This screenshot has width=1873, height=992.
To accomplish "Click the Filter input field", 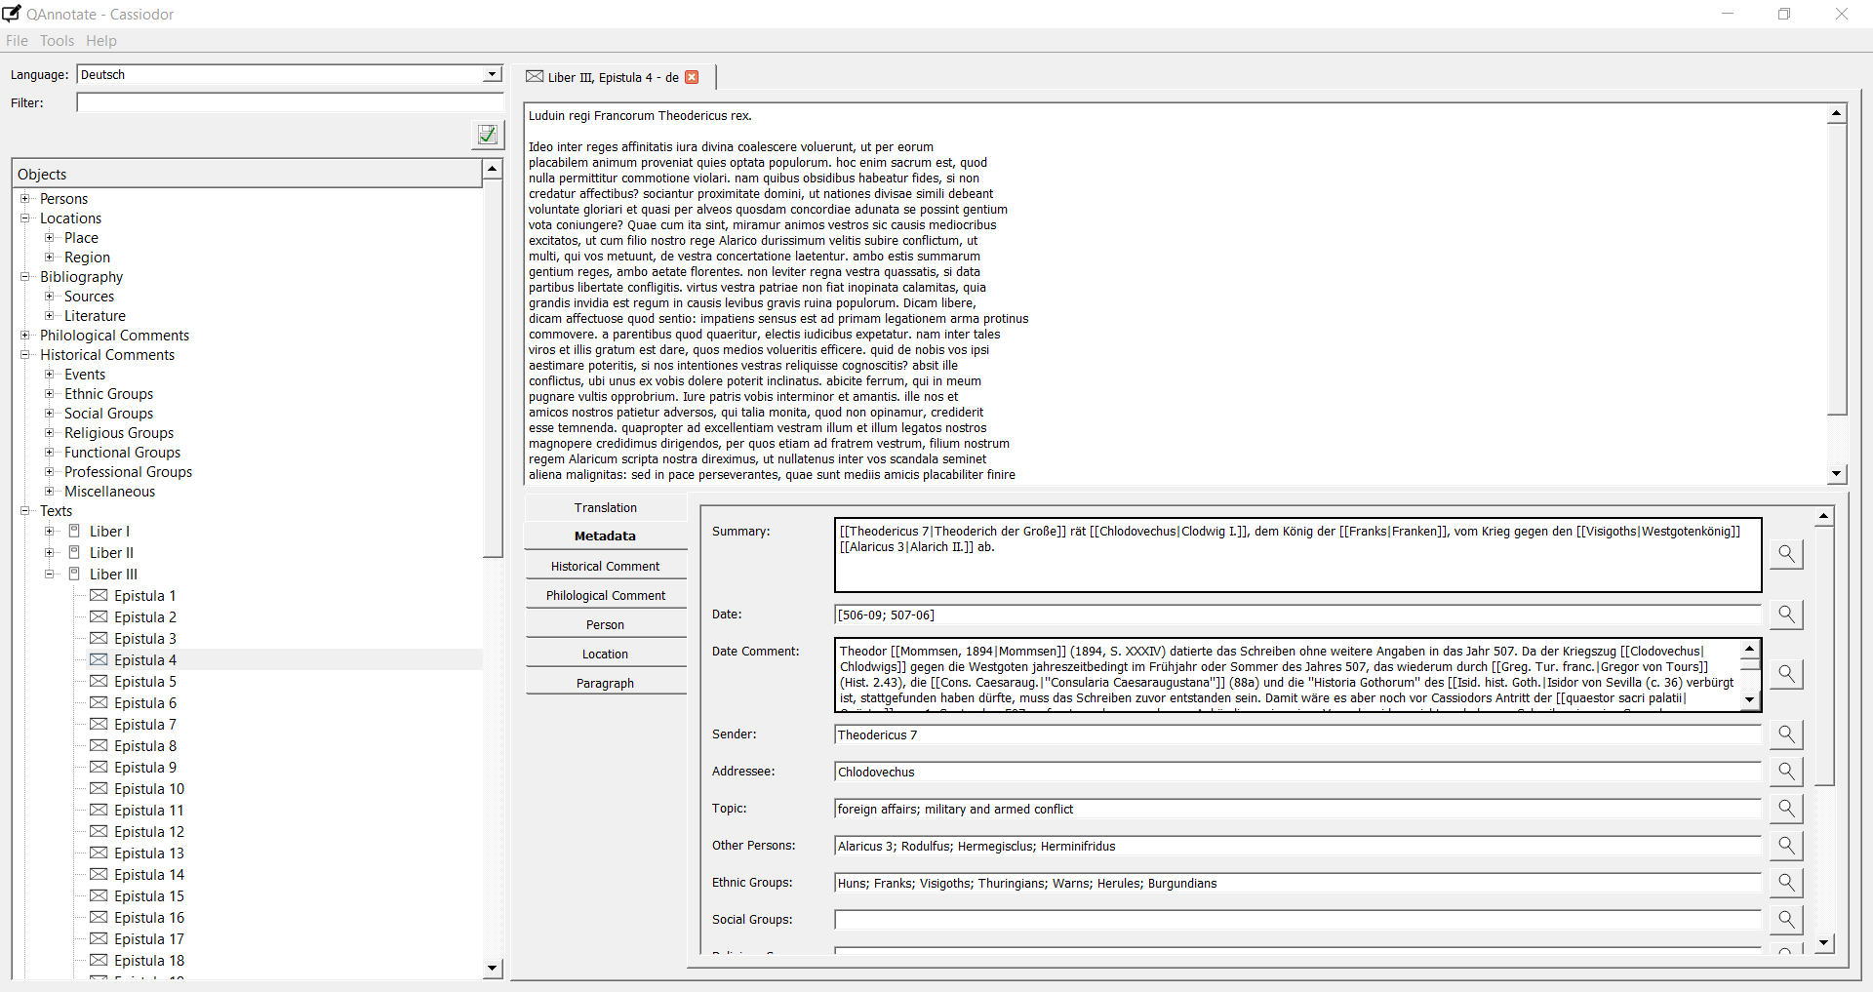I will [x=290, y=102].
